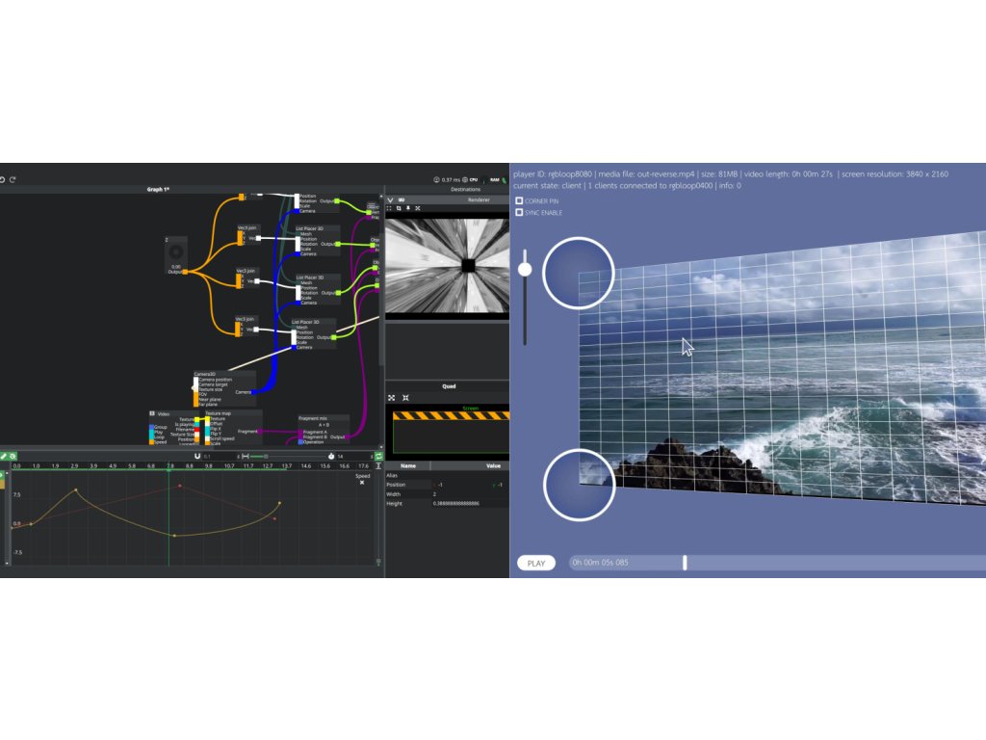Click the undo arrow icon
The image size is (986, 740).
coord(3,179)
